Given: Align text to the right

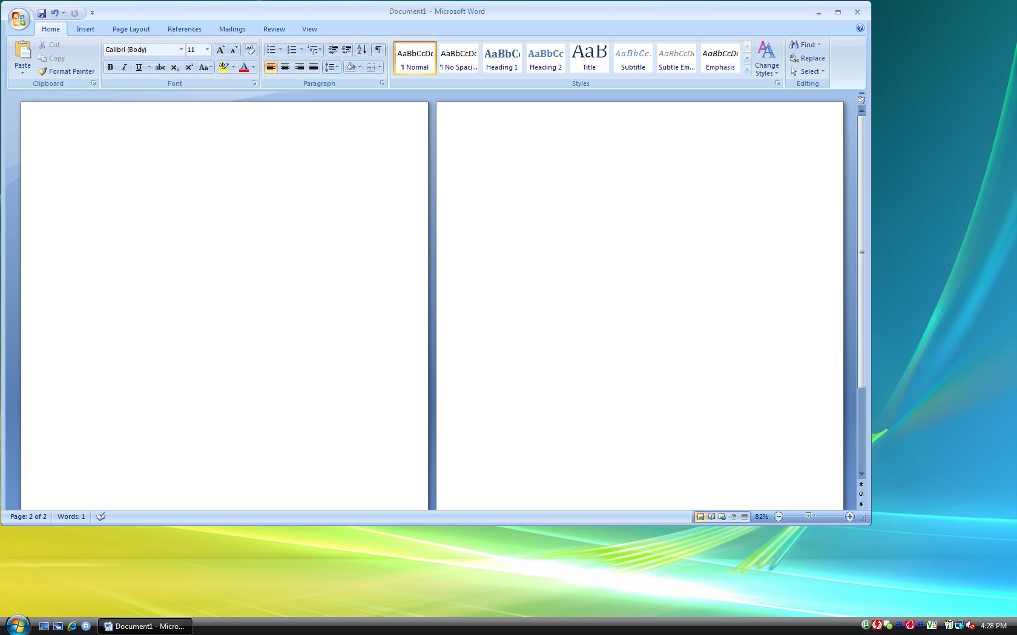Looking at the screenshot, I should (299, 67).
